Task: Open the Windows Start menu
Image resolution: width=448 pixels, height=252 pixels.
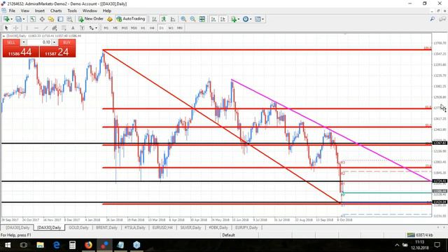Action: 8,245
